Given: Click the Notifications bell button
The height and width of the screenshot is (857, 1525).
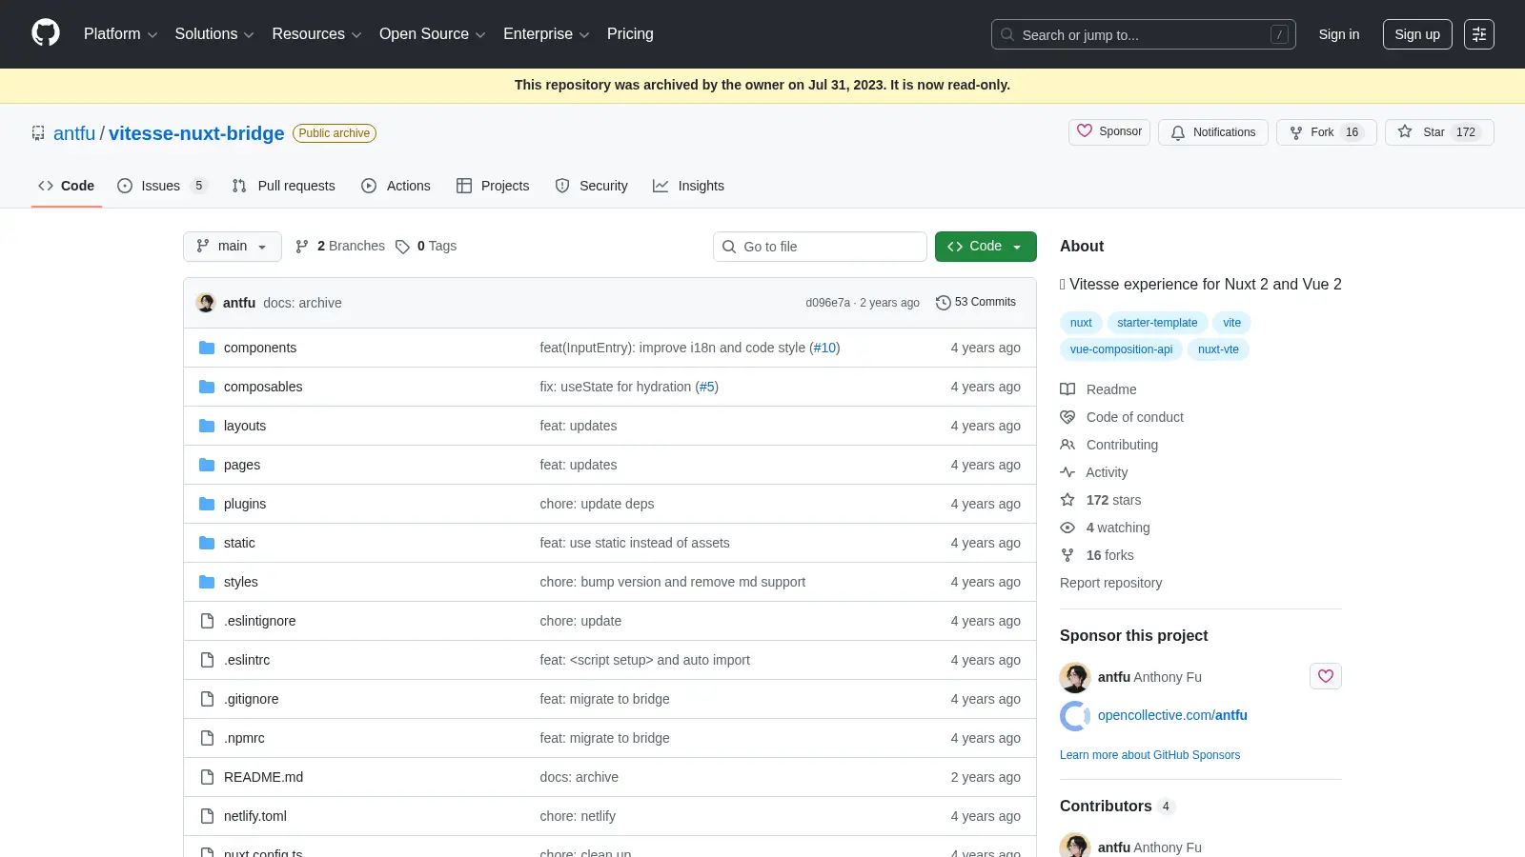Looking at the screenshot, I should coord(1213,132).
